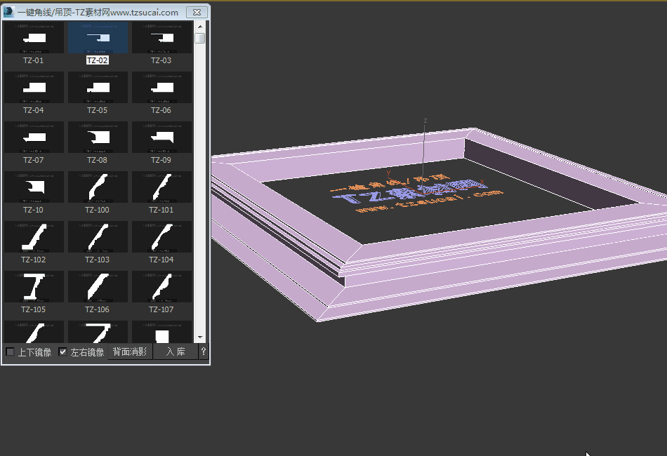Choose the TZ-104 cornice profile

tap(161, 236)
